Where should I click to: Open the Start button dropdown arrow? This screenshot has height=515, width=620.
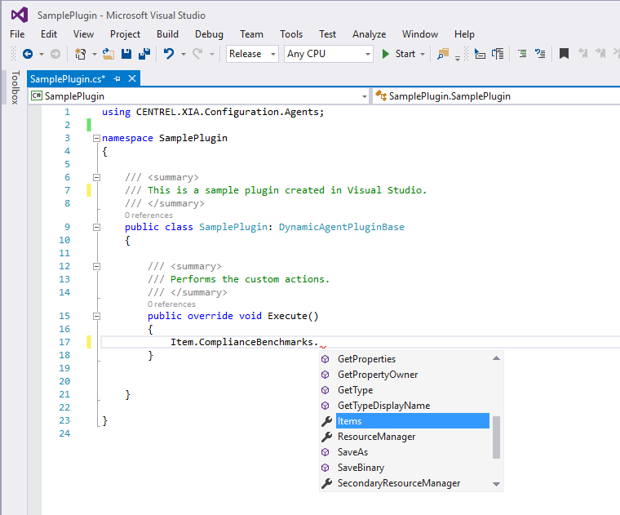point(423,54)
